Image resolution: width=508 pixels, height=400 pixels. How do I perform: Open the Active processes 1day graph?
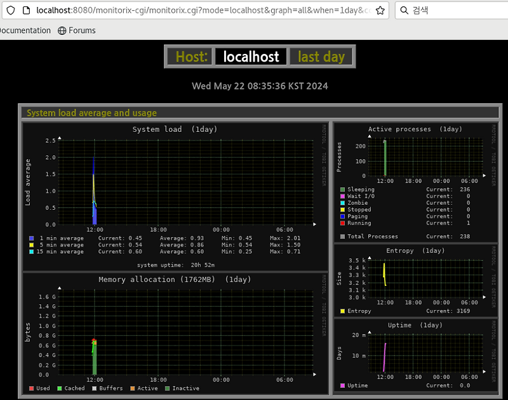click(415, 183)
